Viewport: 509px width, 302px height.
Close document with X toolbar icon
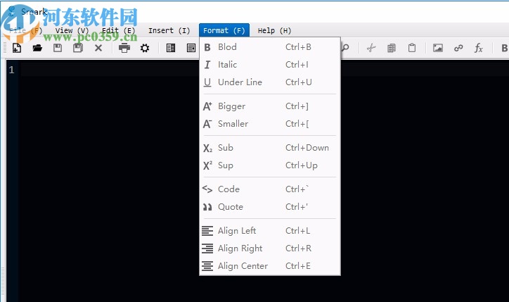98,48
